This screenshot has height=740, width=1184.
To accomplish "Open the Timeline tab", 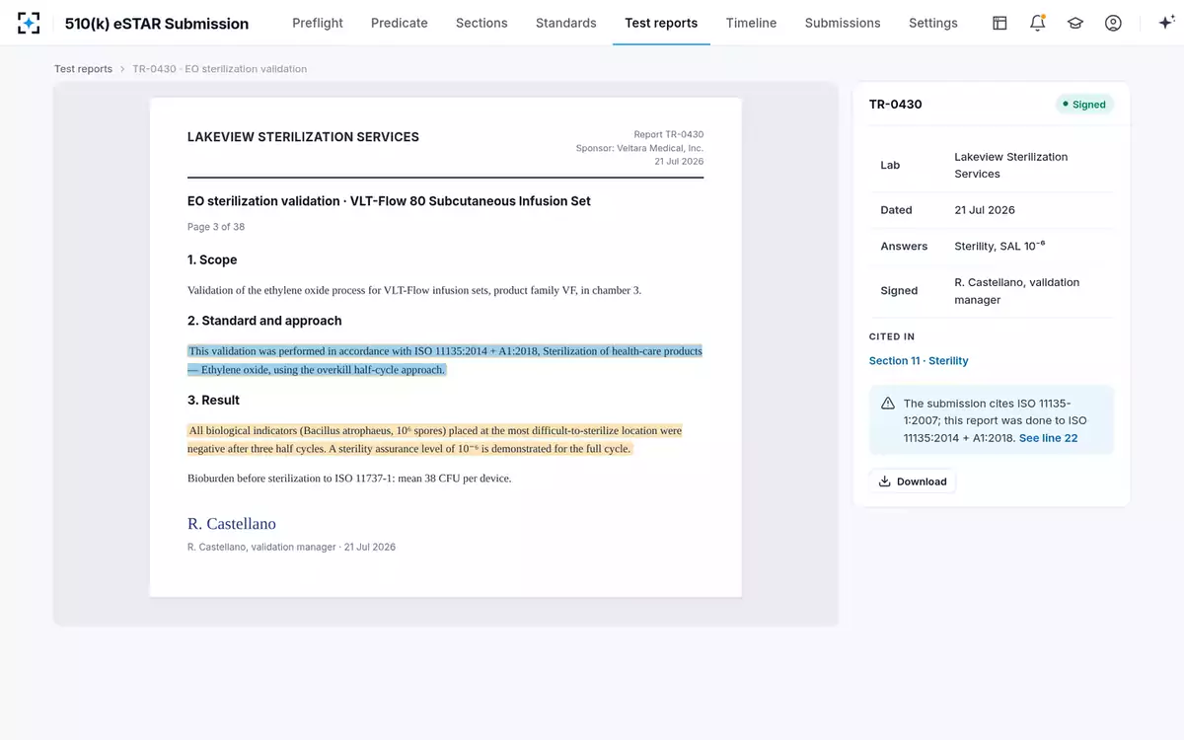I will (x=751, y=23).
